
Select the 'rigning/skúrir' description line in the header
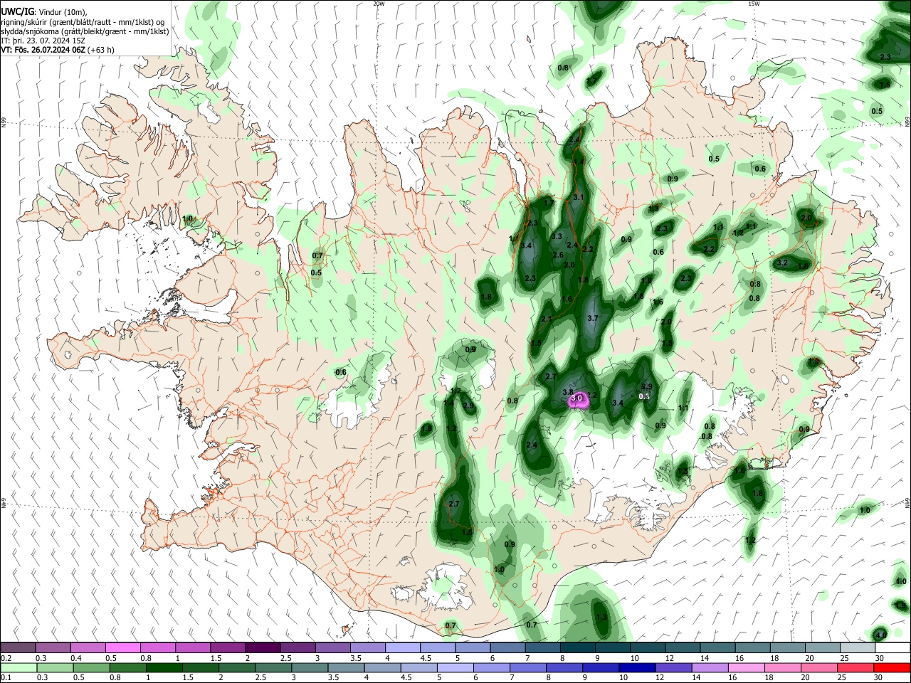[83, 22]
